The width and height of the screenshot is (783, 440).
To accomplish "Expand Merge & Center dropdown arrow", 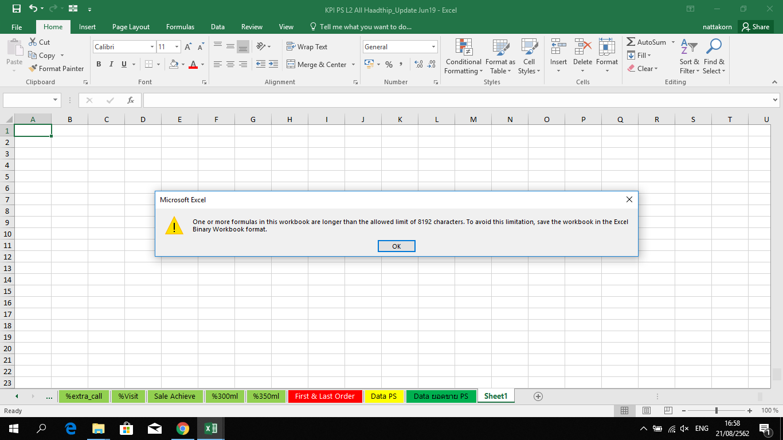I will pyautogui.click(x=353, y=65).
